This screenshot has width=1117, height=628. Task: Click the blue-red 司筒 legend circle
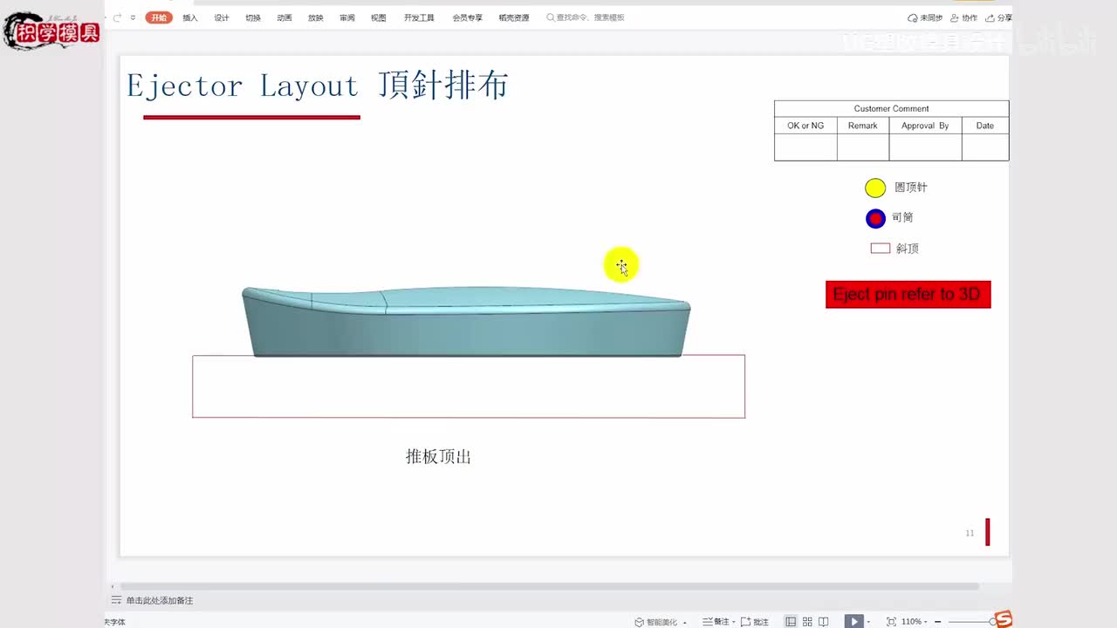point(875,219)
